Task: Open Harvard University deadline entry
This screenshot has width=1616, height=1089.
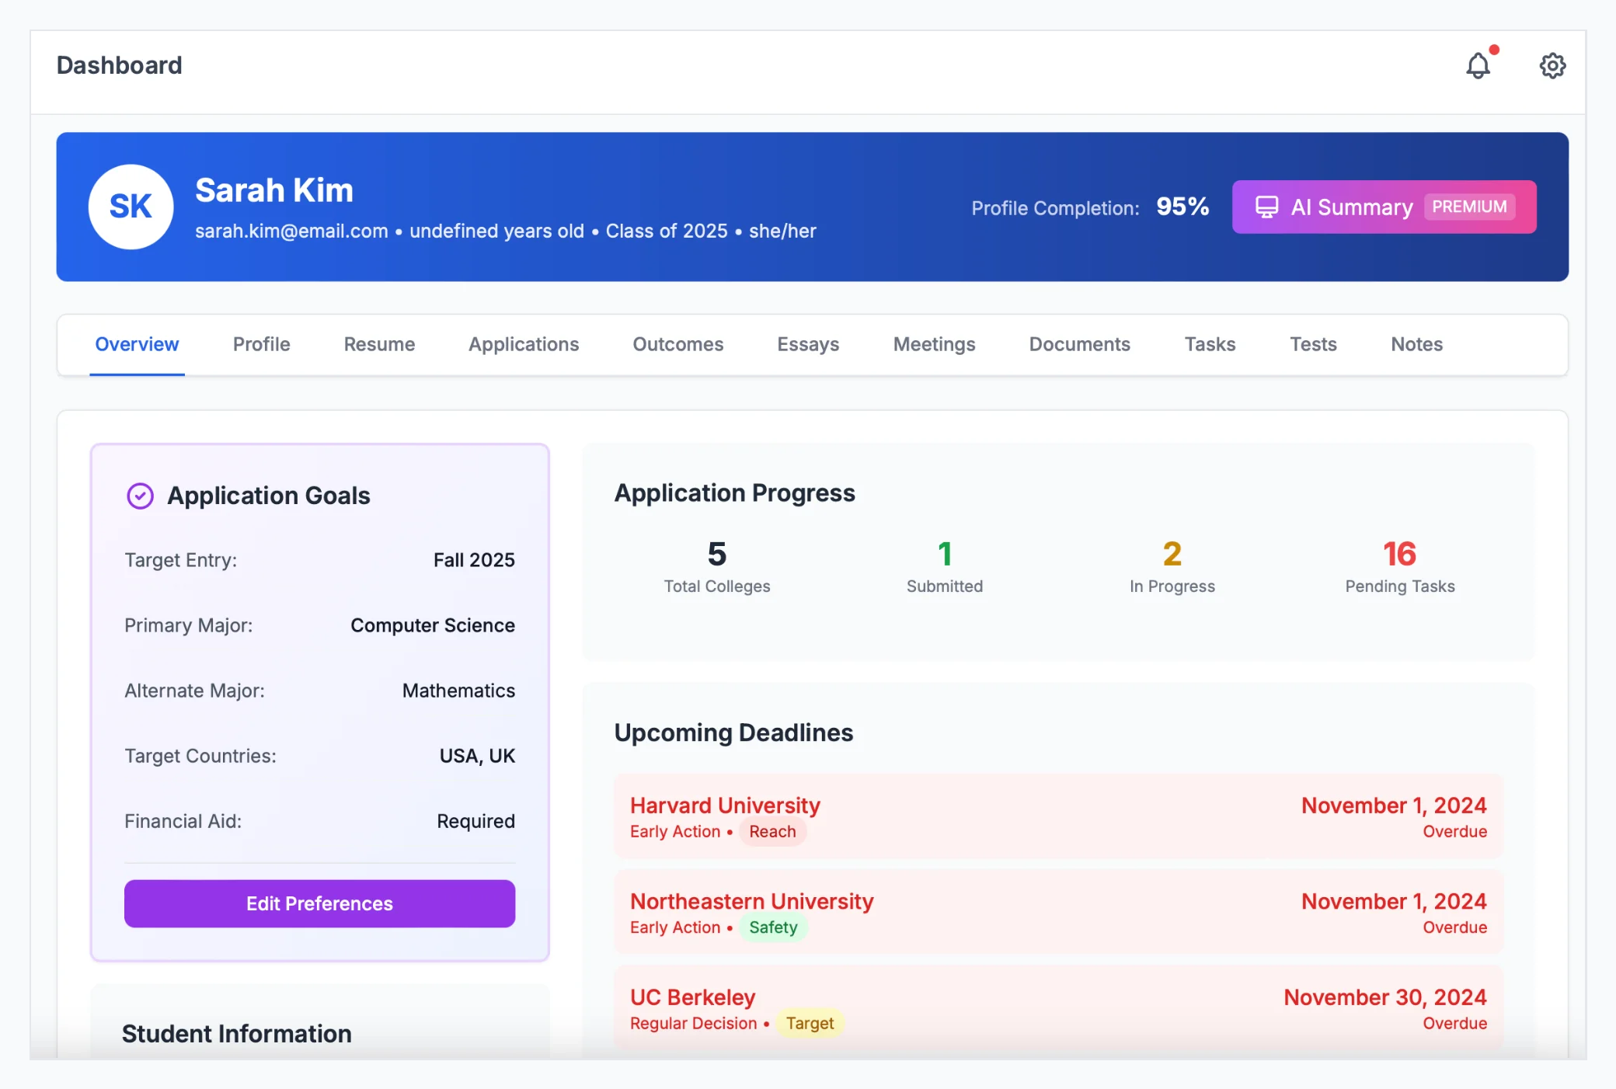Action: [725, 805]
